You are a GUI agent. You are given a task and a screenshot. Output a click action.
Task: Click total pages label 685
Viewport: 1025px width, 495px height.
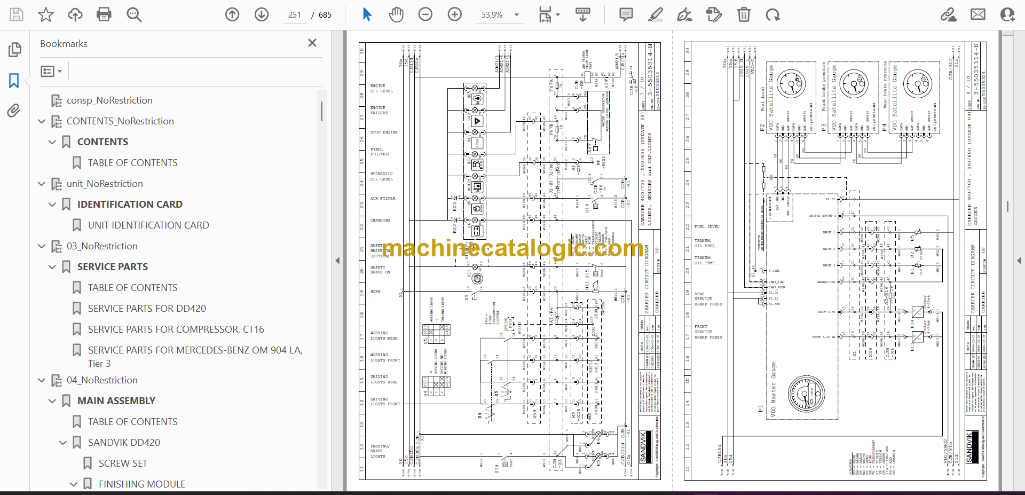tap(325, 15)
